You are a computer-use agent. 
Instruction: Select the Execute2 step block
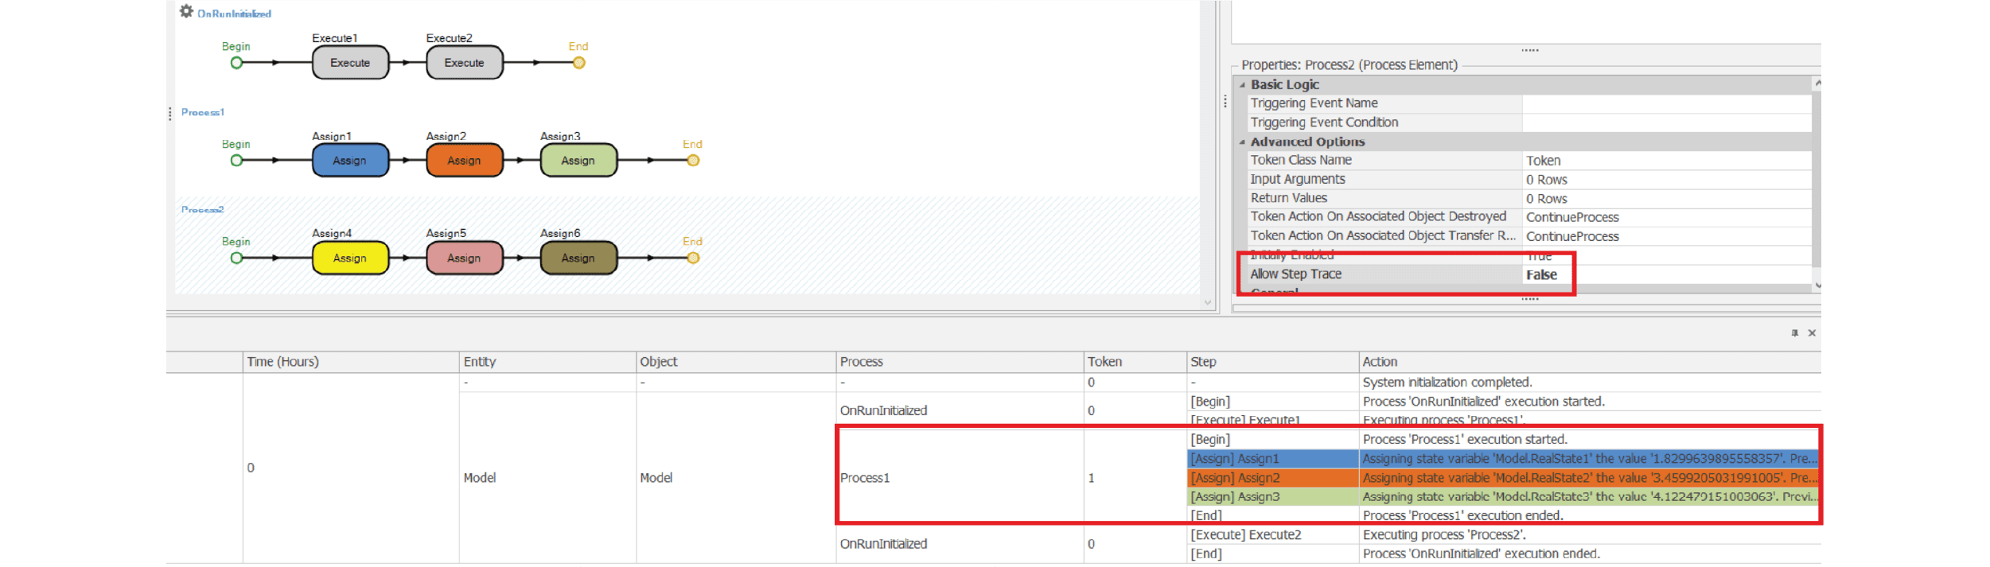[x=465, y=63]
